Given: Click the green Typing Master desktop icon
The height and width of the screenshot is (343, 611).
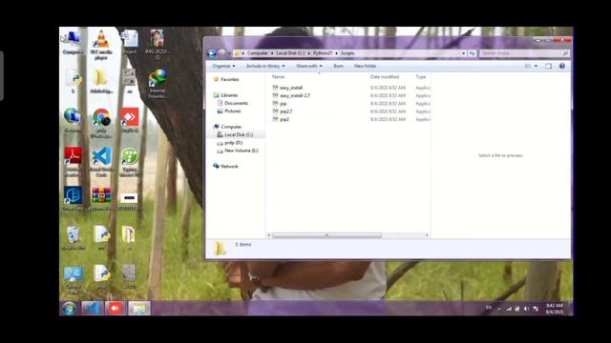Looking at the screenshot, I should click(x=130, y=162).
